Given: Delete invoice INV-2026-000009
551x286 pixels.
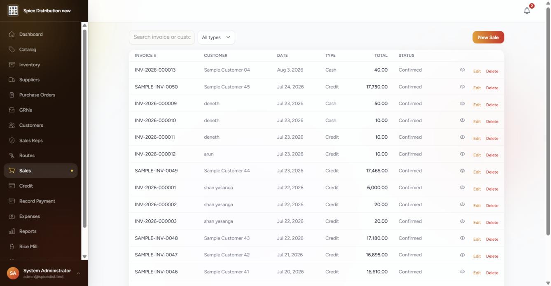Looking at the screenshot, I should (492, 105).
